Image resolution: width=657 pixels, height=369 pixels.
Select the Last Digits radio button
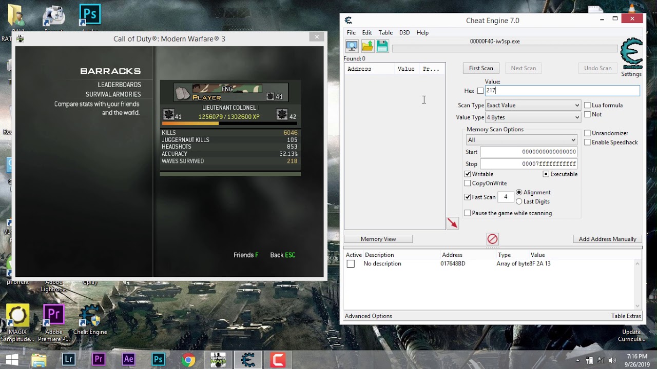point(519,201)
